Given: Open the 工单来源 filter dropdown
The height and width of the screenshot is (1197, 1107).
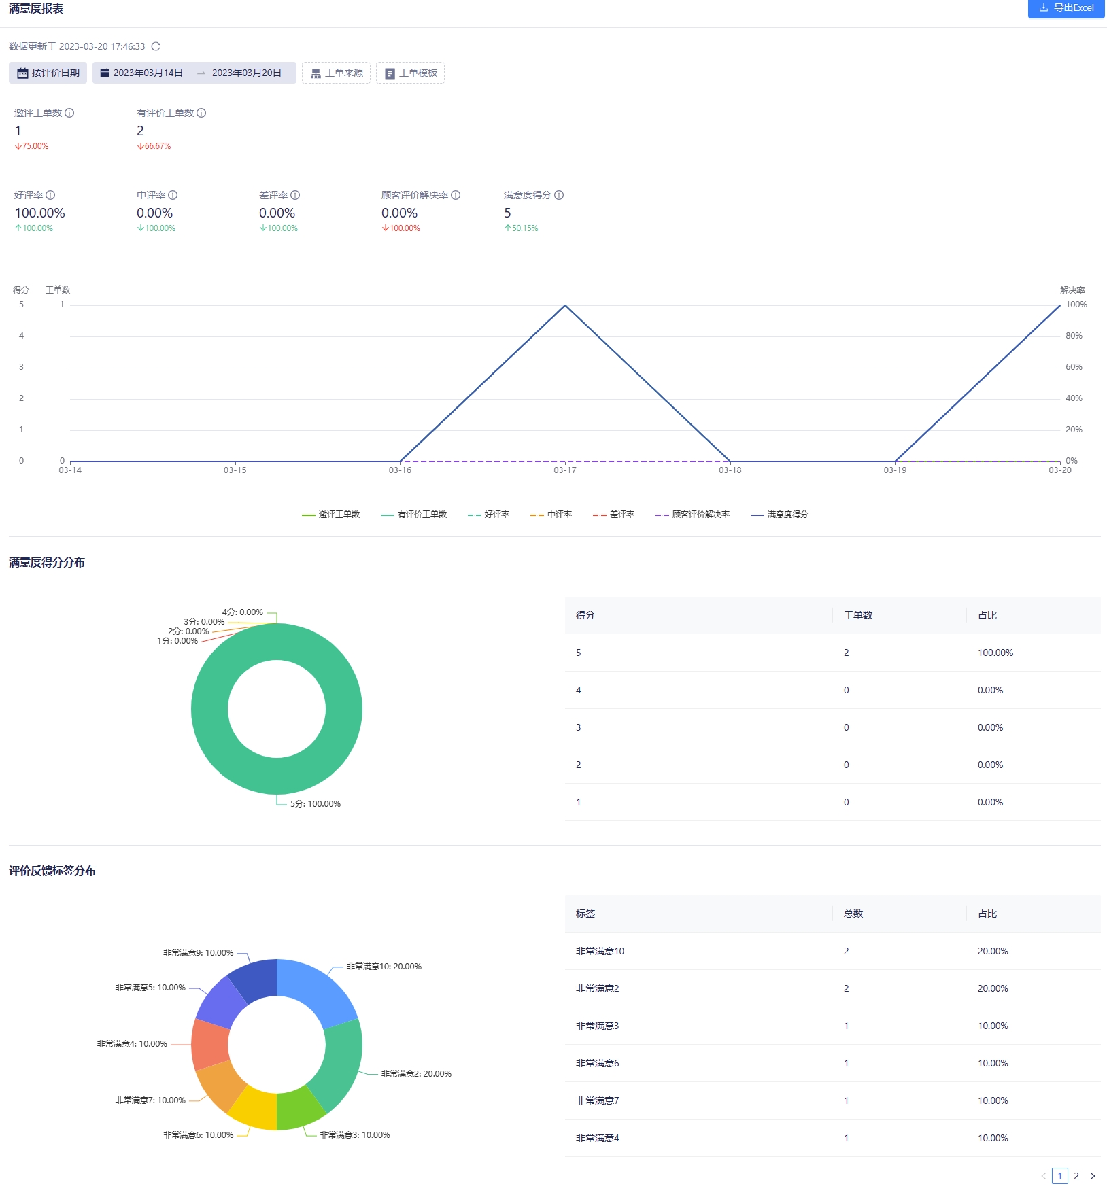Looking at the screenshot, I should click(337, 73).
